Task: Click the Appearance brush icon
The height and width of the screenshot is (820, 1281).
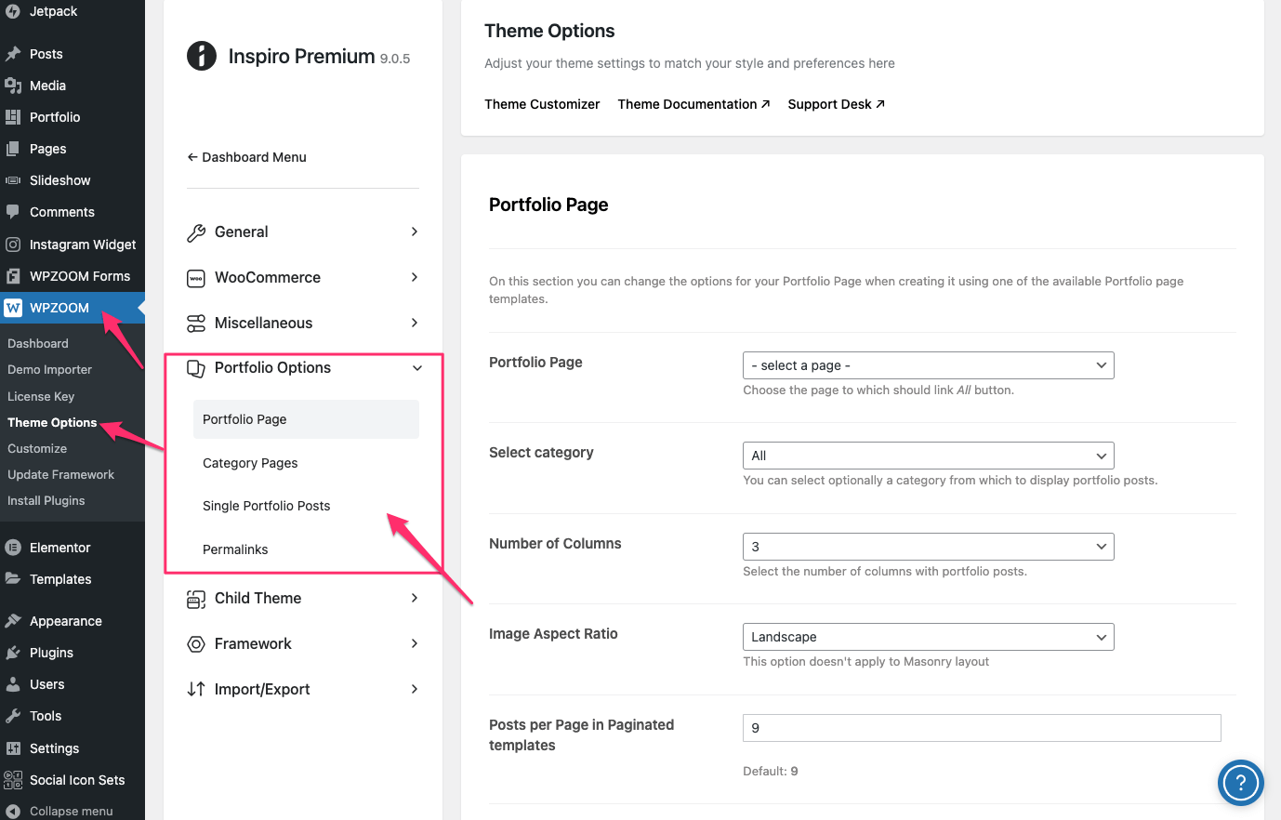Action: pos(13,621)
